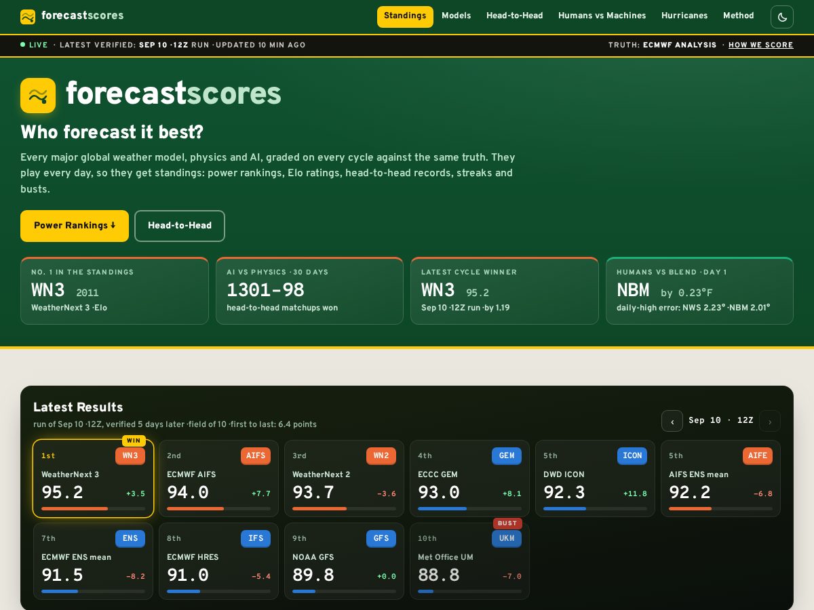Click the -8.2 change on ECMWF ENS mean card
The width and height of the screenshot is (814, 610).
coord(136,577)
